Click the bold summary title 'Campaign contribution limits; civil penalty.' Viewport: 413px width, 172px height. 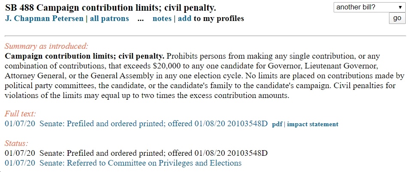(84, 56)
